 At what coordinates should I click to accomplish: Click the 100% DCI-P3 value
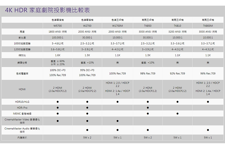[x=58, y=70]
